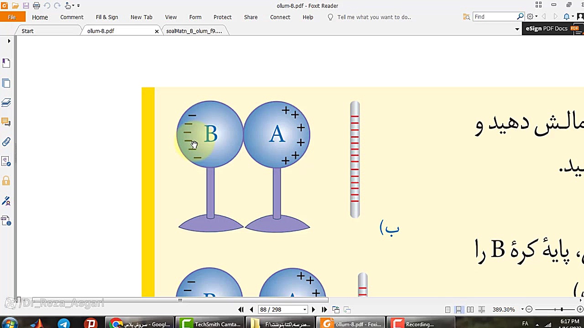Undo the last action
The image size is (584, 328).
[47, 5]
